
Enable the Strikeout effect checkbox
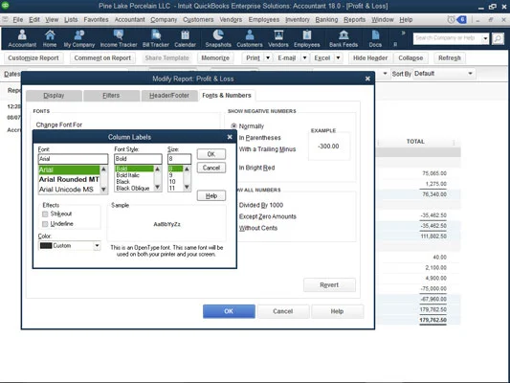pyautogui.click(x=45, y=214)
